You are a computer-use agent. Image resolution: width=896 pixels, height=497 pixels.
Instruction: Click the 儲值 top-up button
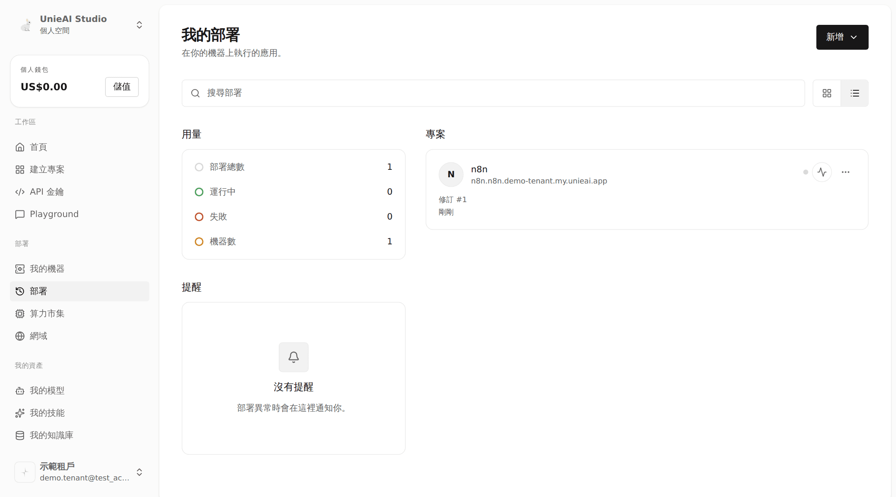(122, 87)
